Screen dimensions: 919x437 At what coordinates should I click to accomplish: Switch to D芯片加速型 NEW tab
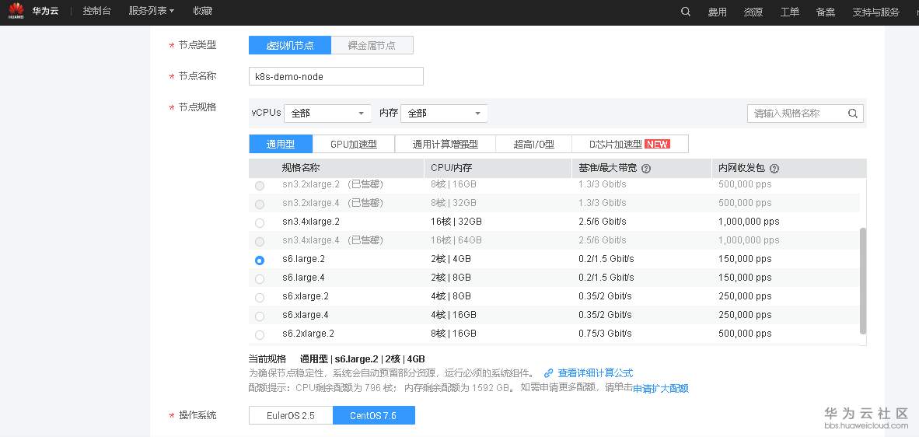630,144
